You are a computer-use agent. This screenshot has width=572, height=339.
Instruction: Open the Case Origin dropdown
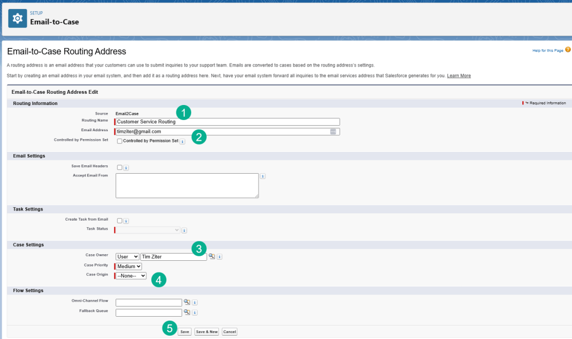[x=131, y=276]
